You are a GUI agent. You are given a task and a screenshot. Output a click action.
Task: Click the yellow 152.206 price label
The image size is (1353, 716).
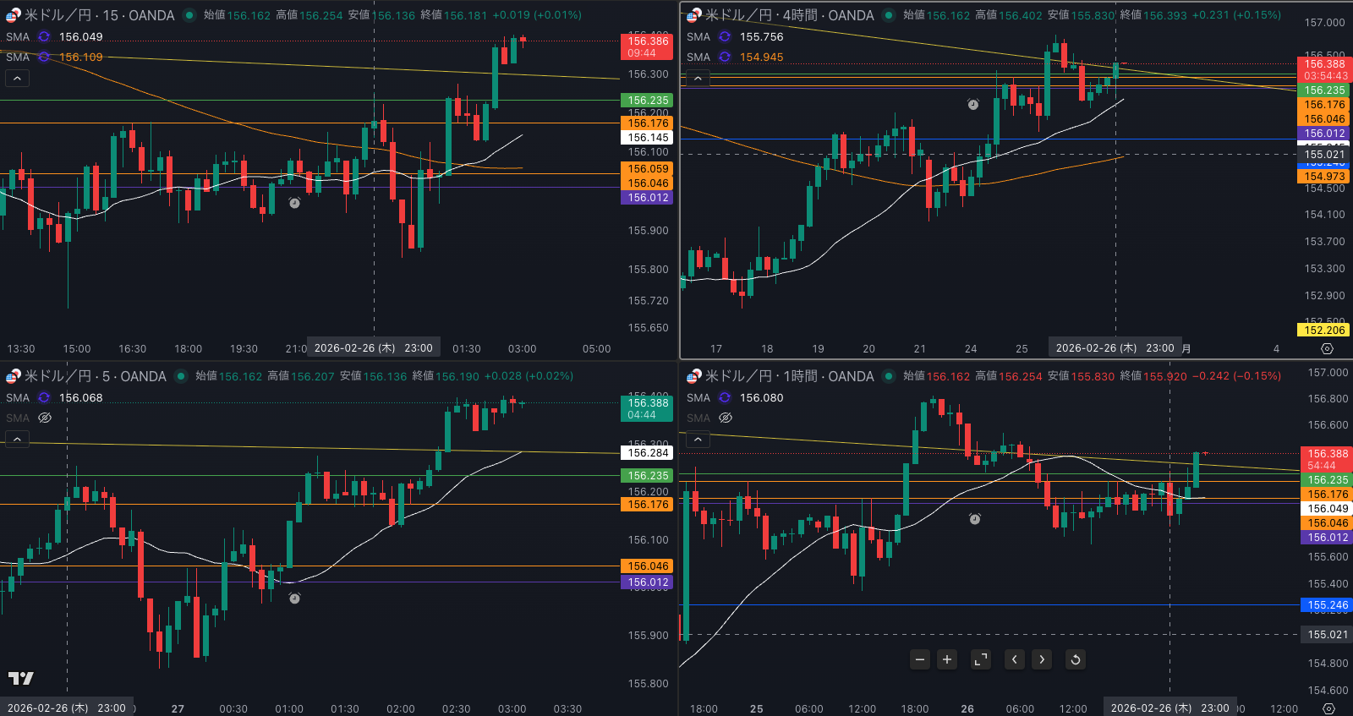(x=1324, y=331)
